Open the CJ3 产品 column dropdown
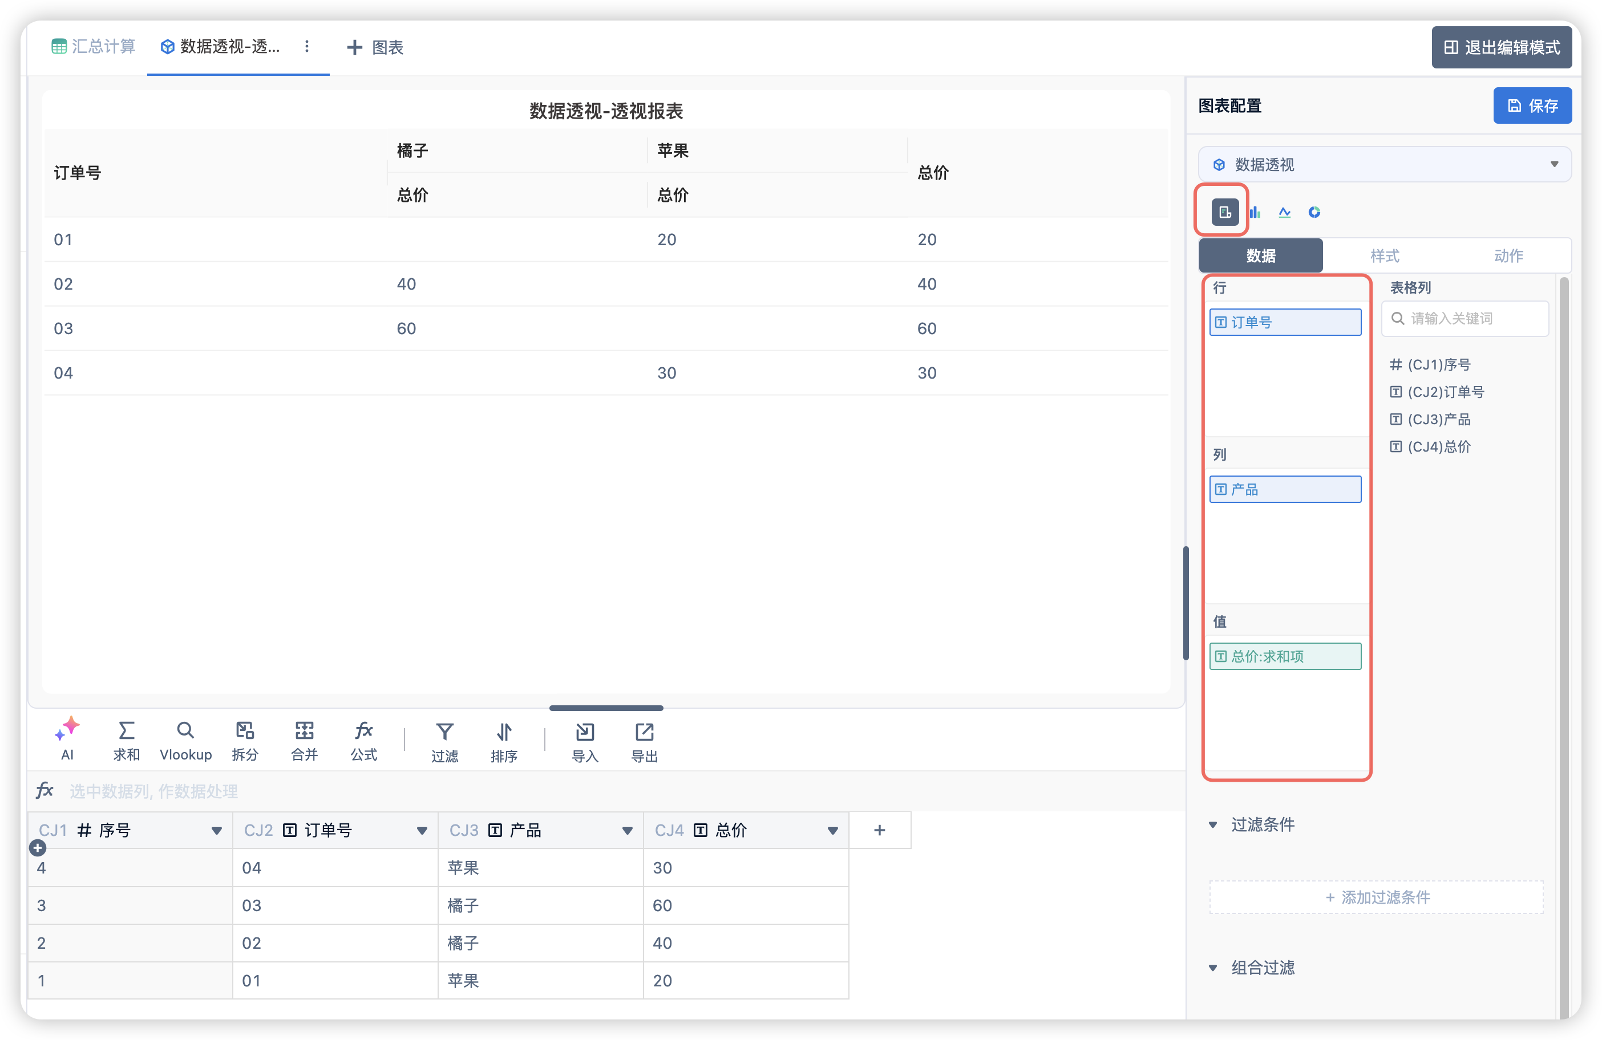 626,831
